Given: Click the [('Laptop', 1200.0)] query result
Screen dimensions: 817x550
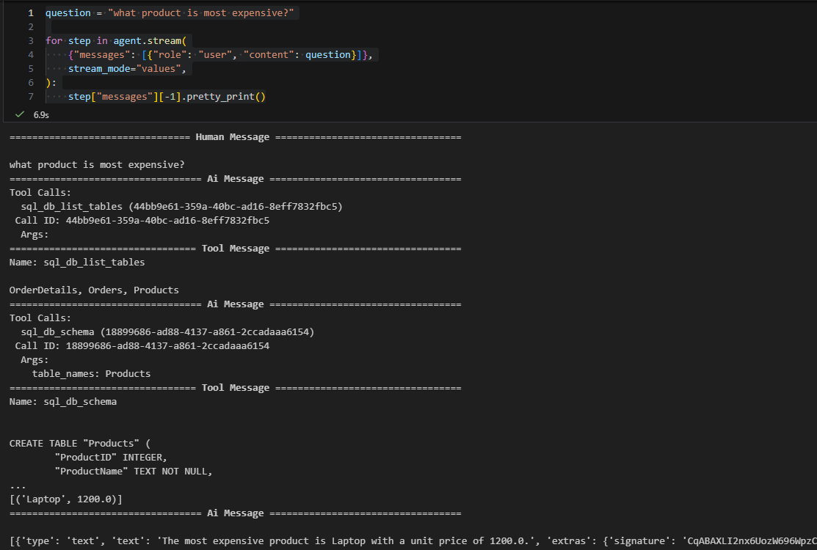Looking at the screenshot, I should pos(66,499).
